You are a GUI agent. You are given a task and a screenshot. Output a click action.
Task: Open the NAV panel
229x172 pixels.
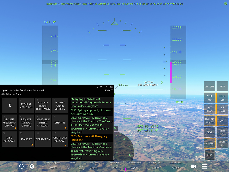(222, 87)
